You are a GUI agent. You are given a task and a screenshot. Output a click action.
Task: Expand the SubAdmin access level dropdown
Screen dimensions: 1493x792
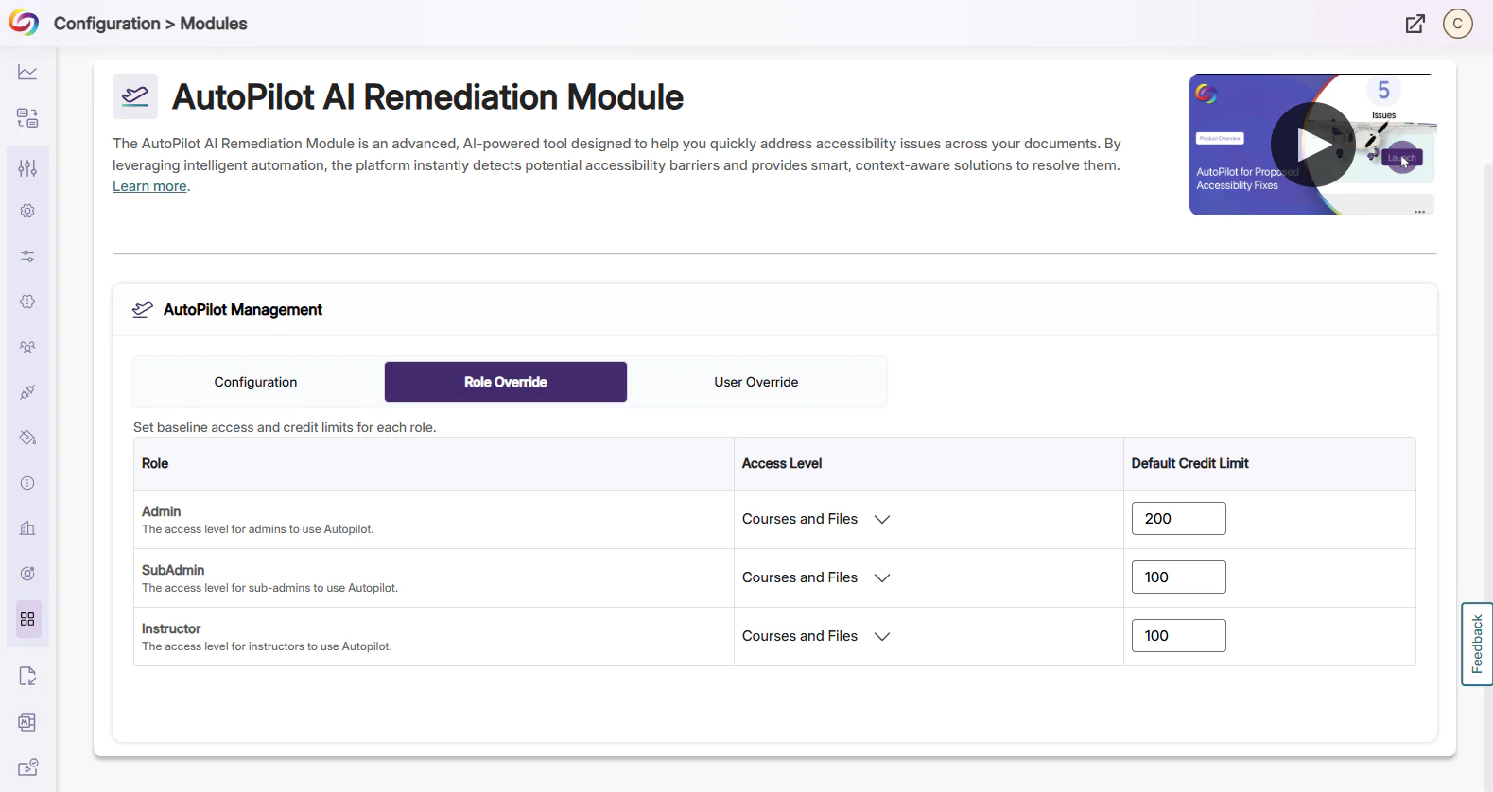click(817, 577)
